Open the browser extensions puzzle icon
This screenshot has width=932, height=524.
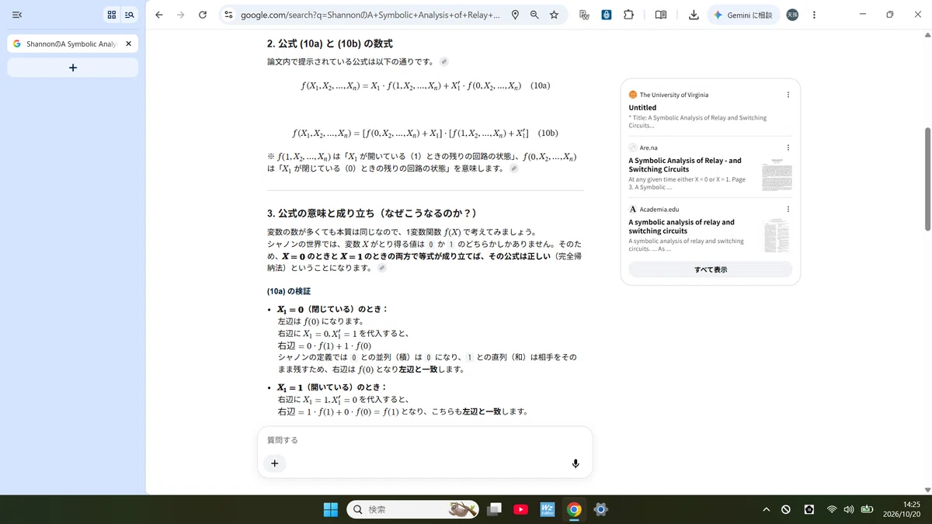point(628,15)
